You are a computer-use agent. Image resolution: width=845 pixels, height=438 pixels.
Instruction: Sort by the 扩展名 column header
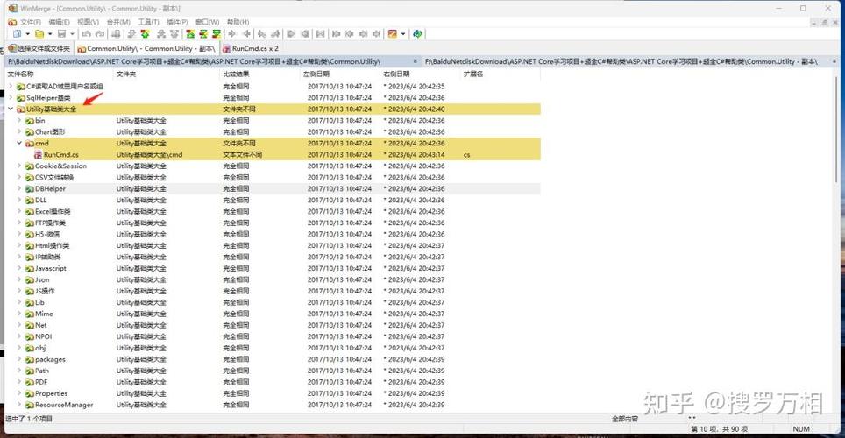[x=501, y=74]
